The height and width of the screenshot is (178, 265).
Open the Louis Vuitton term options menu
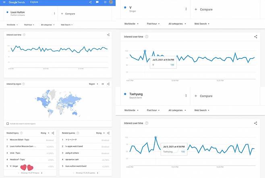tap(54, 13)
